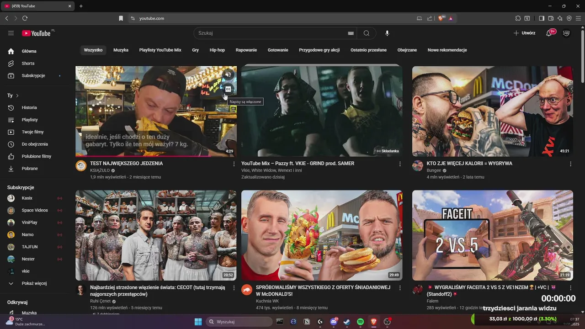Open Ruhi Çenet channel name
The width and height of the screenshot is (585, 329).
[x=101, y=301]
